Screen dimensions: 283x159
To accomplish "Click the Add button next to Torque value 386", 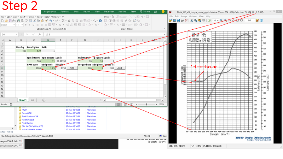I will tap(120, 68).
